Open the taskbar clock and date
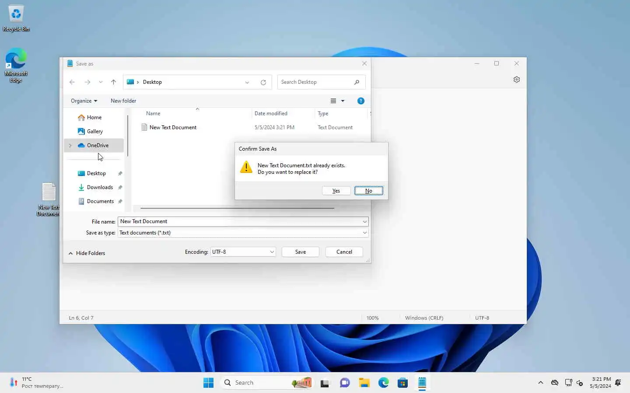 pos(601,383)
